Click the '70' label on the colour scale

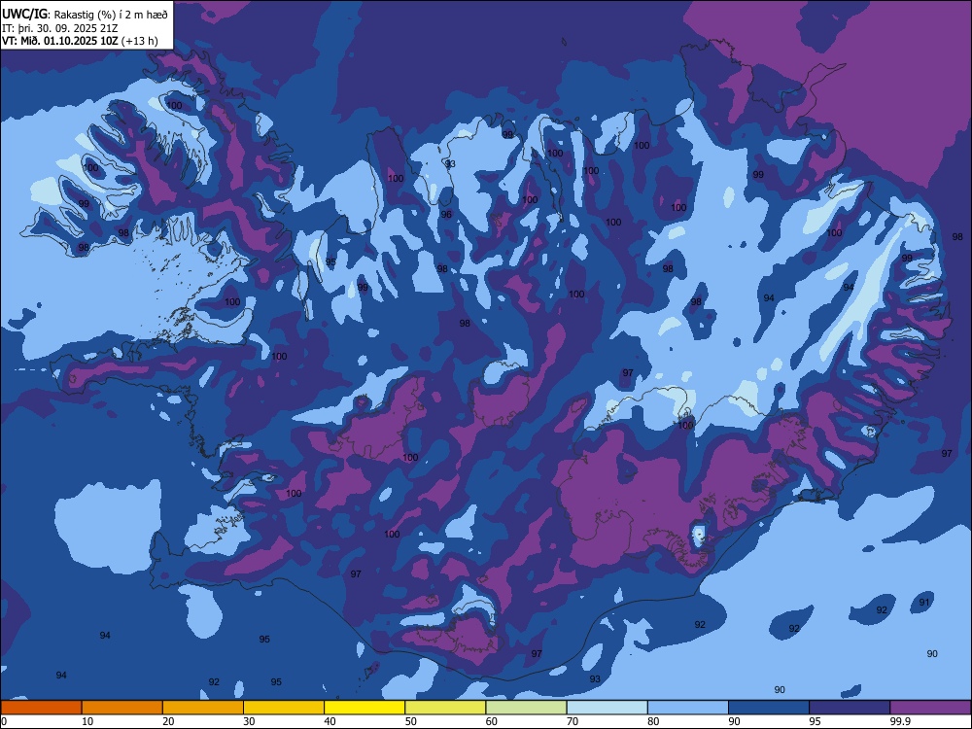[x=573, y=721]
